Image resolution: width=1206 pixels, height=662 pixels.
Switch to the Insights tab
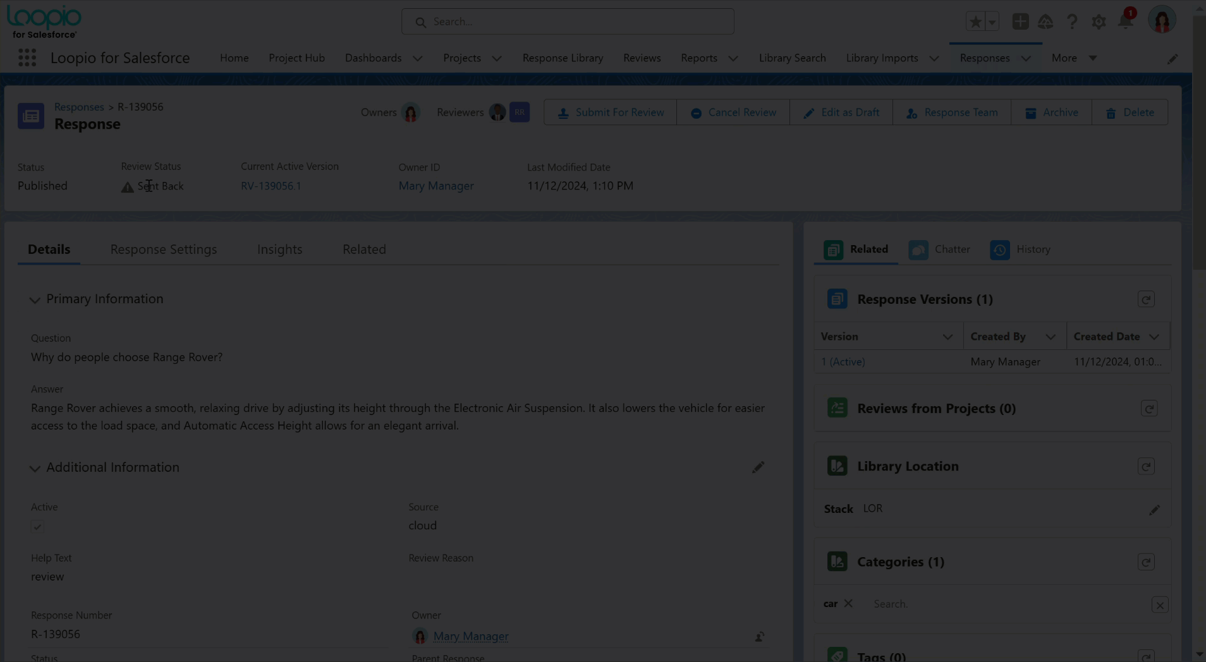pos(279,249)
